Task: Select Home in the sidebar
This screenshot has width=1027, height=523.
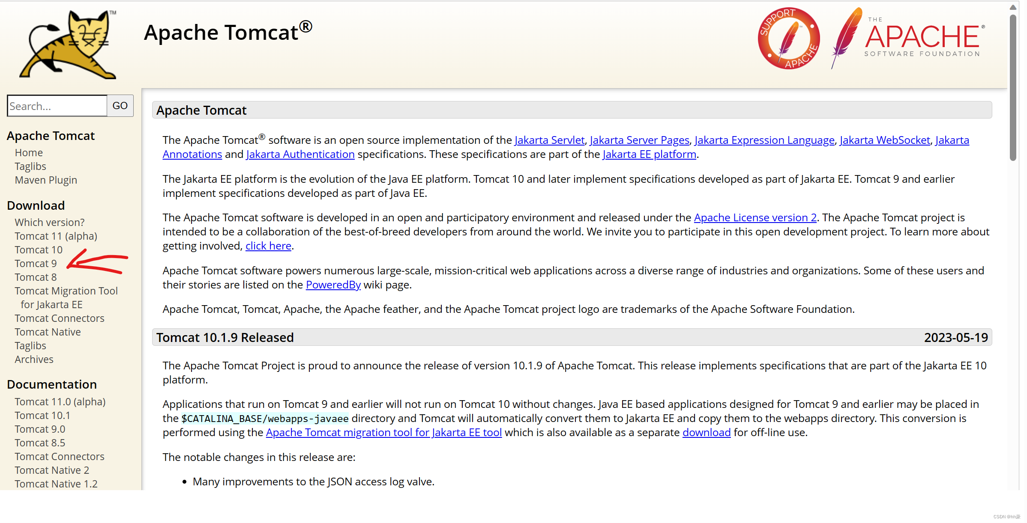Action: click(x=28, y=152)
